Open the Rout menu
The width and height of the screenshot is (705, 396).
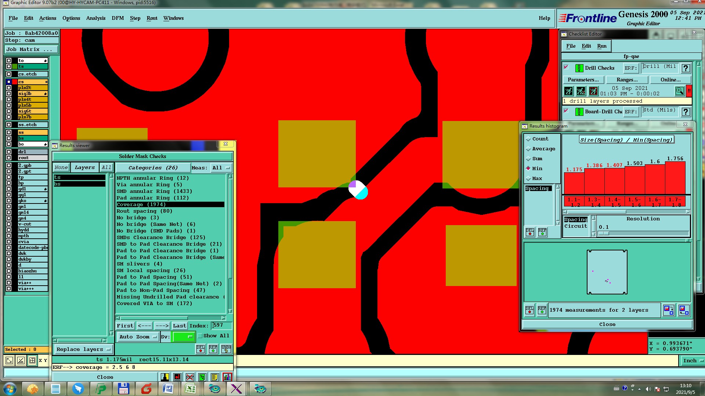coord(152,18)
